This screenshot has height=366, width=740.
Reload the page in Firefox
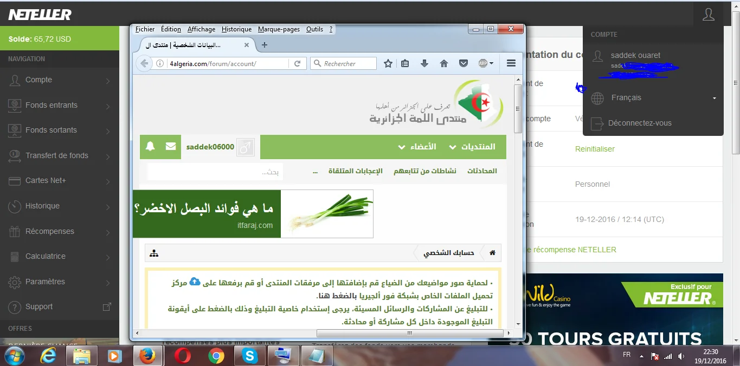click(297, 63)
